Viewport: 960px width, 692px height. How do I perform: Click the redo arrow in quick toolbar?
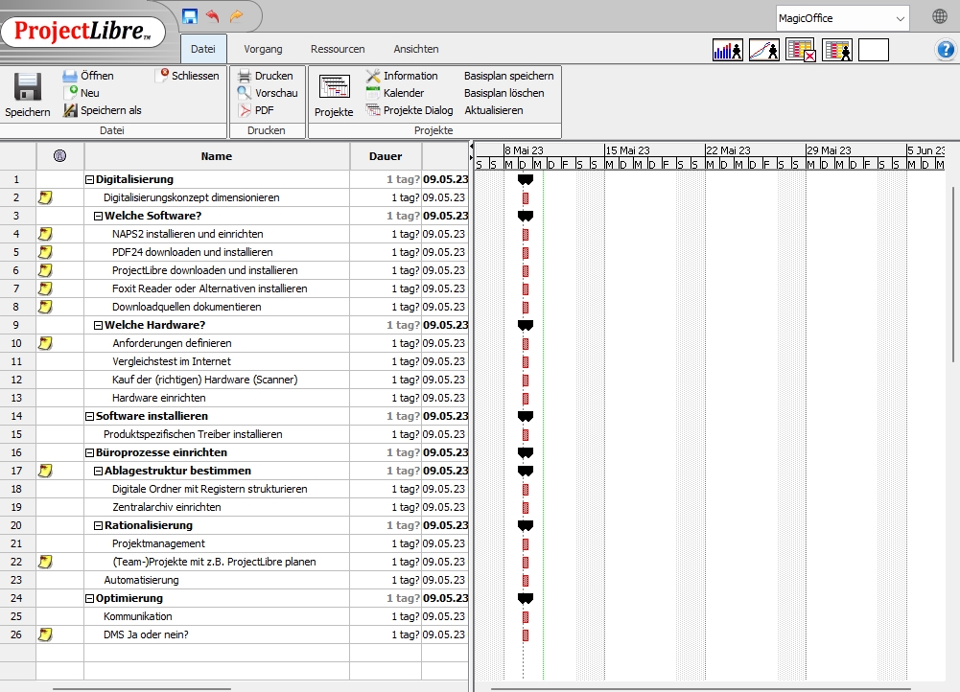pyautogui.click(x=236, y=16)
